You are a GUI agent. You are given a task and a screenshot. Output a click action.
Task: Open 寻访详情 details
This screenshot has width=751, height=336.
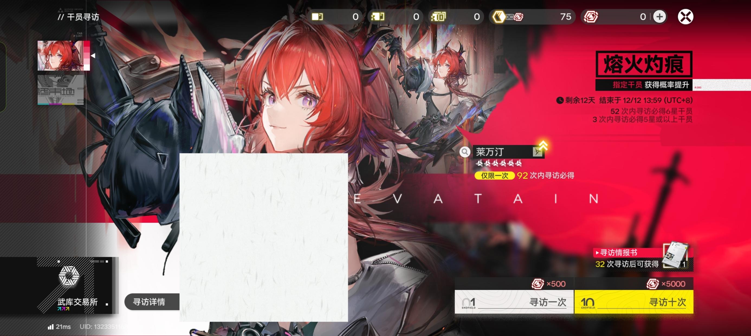coord(149,302)
